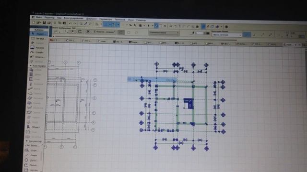
Task: Open the Файл menu
Action: 39,17
